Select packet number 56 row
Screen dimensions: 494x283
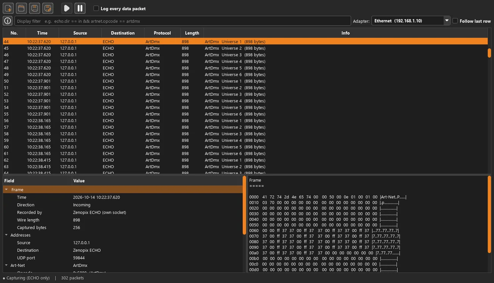pos(245,120)
